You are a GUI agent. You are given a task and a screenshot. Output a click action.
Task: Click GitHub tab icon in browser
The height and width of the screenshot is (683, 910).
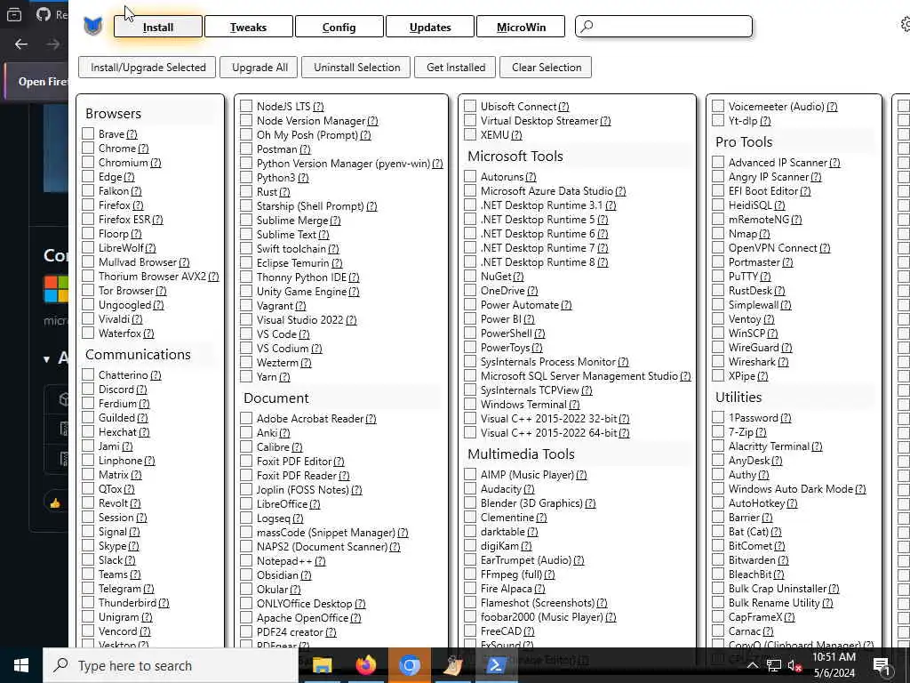[x=44, y=14]
